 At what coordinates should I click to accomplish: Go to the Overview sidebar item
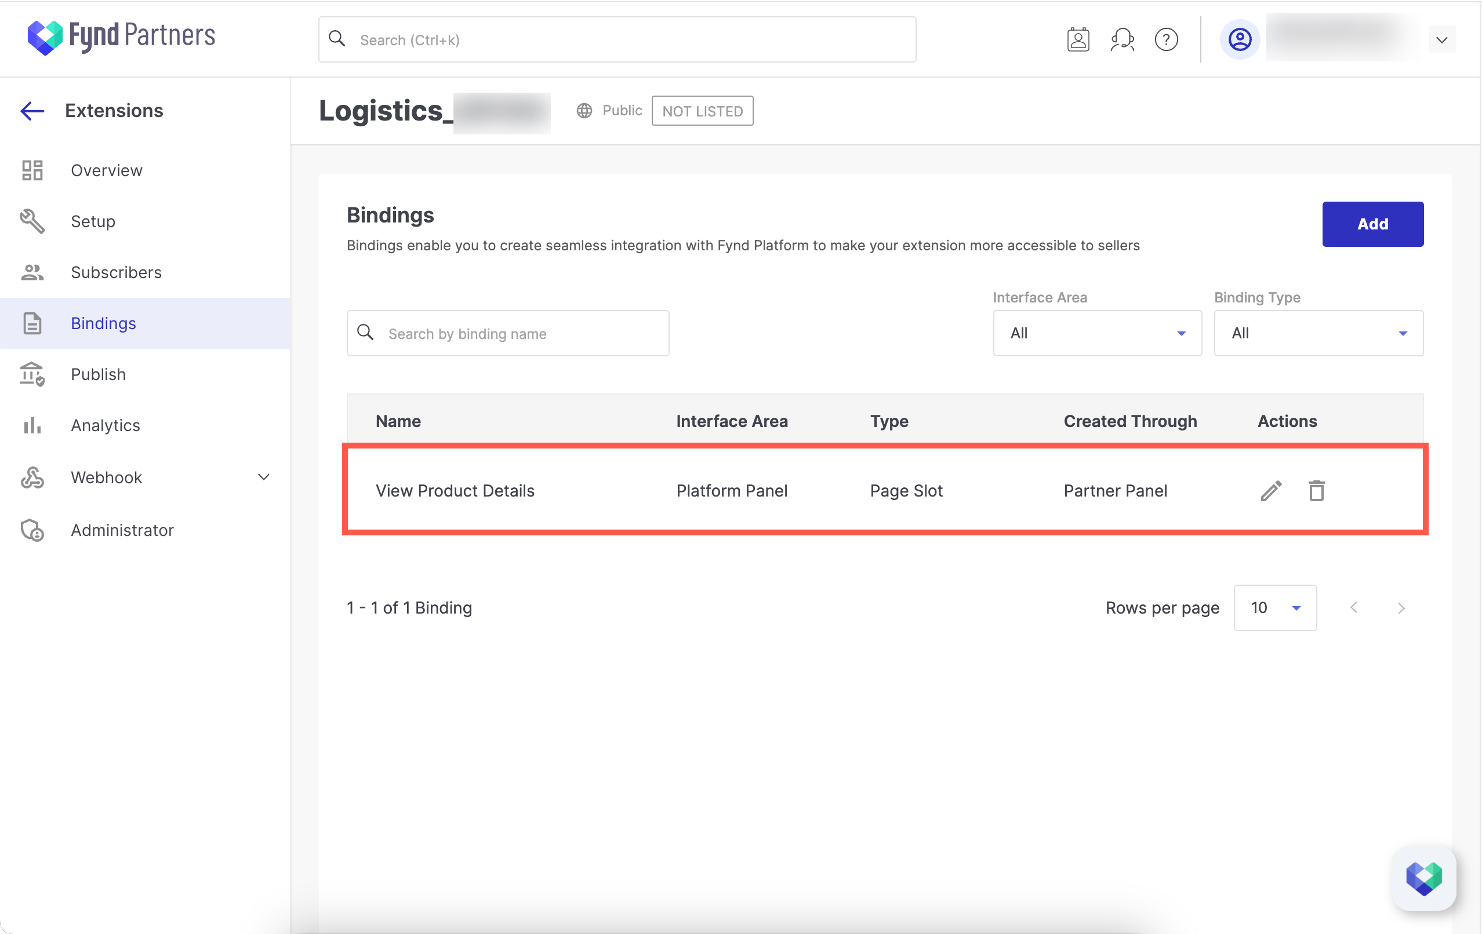coord(107,170)
